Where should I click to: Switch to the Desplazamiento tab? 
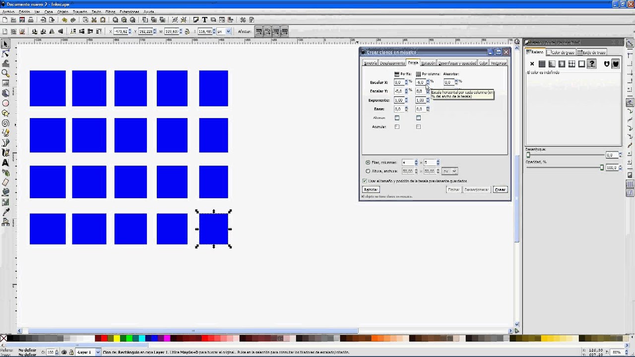(x=392, y=63)
